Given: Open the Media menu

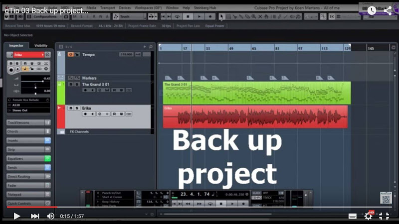Looking at the screenshot, I should [91, 7].
